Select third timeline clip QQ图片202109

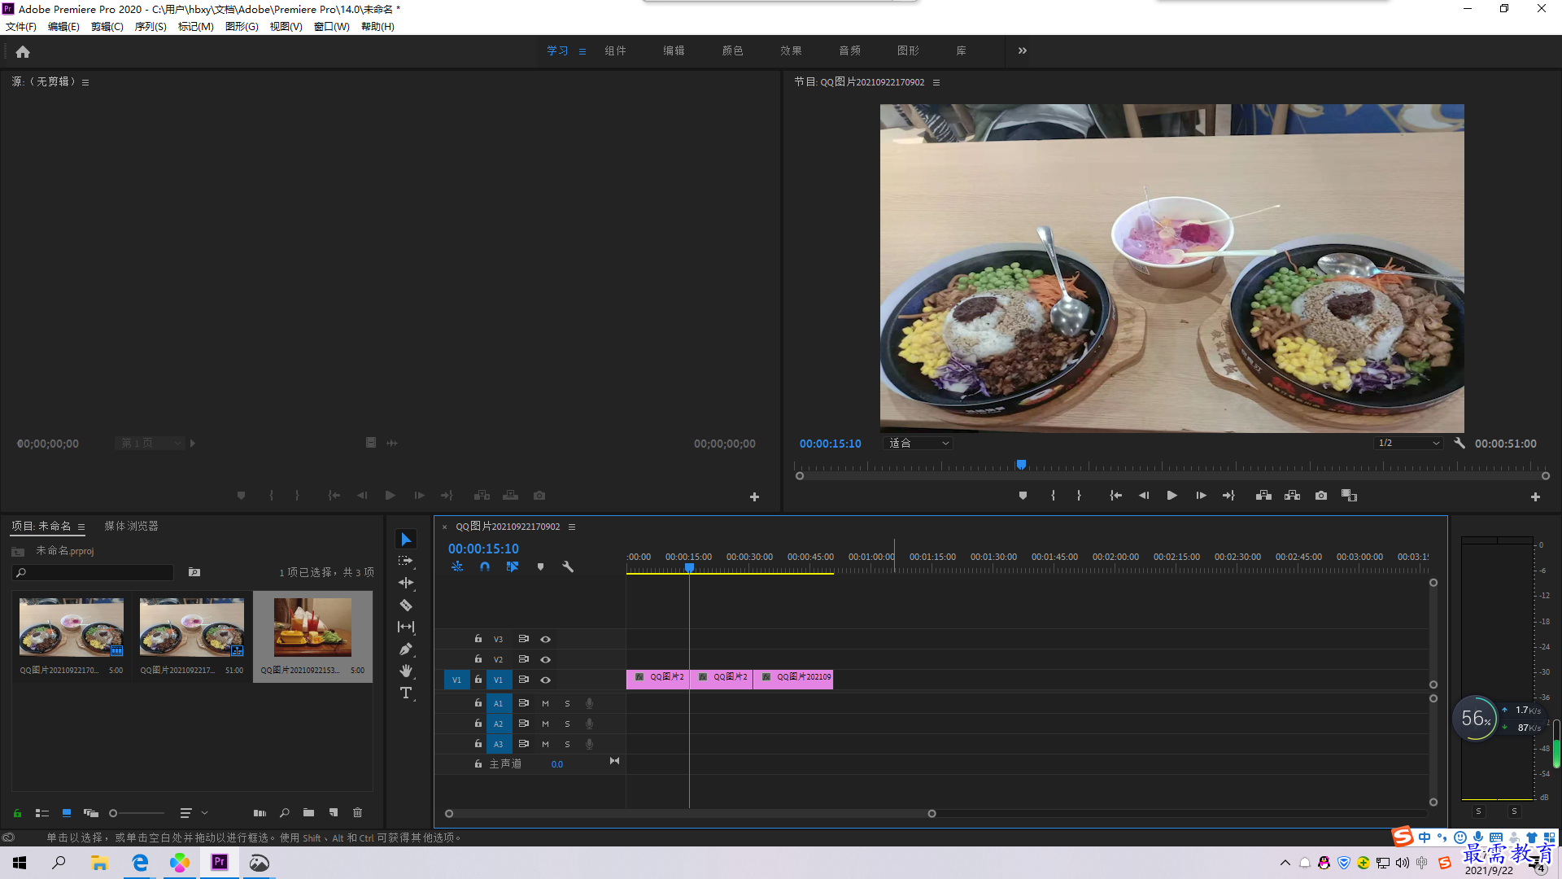point(793,678)
